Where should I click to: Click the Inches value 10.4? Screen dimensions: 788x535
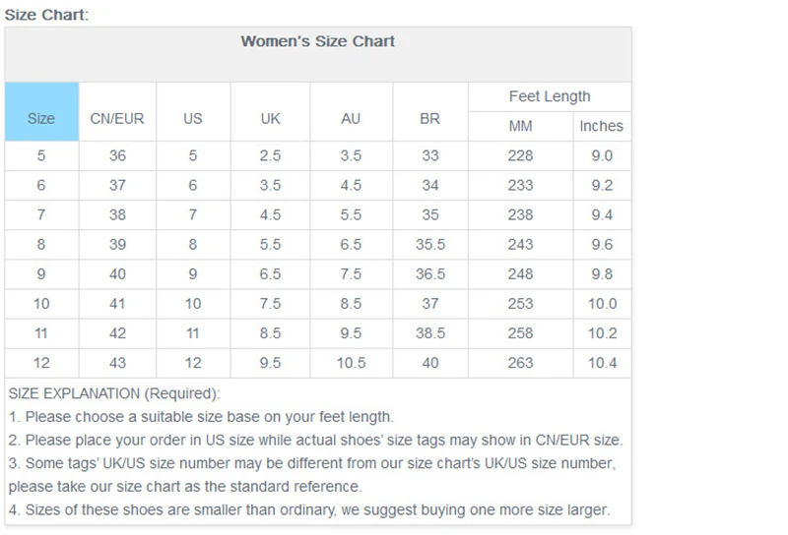coord(602,363)
